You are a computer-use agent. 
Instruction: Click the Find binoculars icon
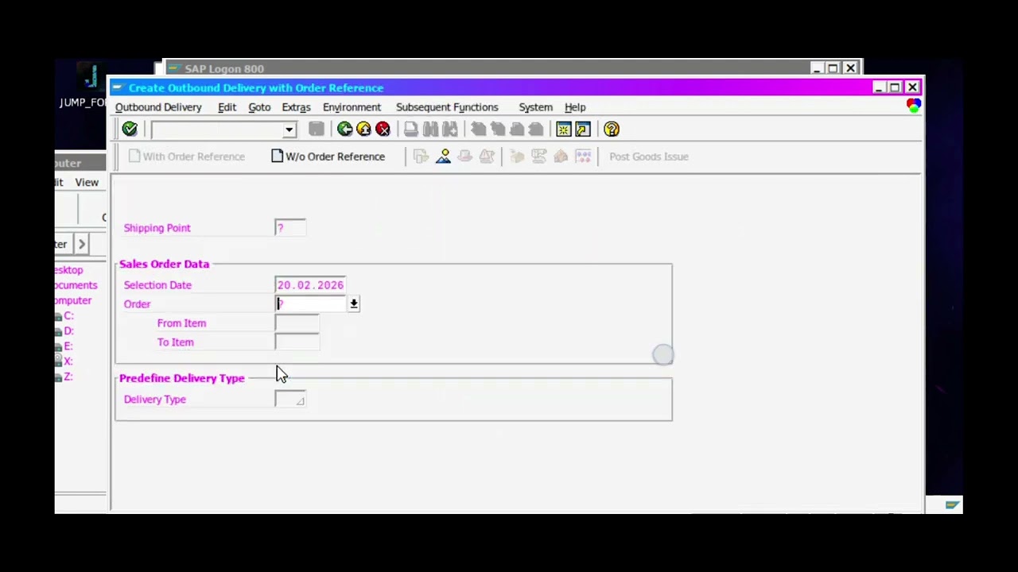pos(430,129)
